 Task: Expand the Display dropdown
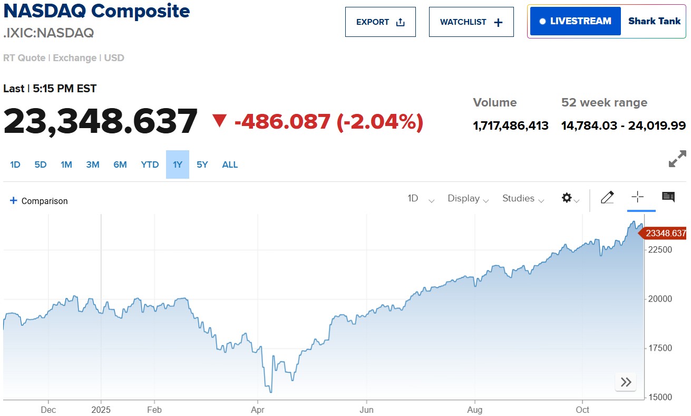coord(468,199)
